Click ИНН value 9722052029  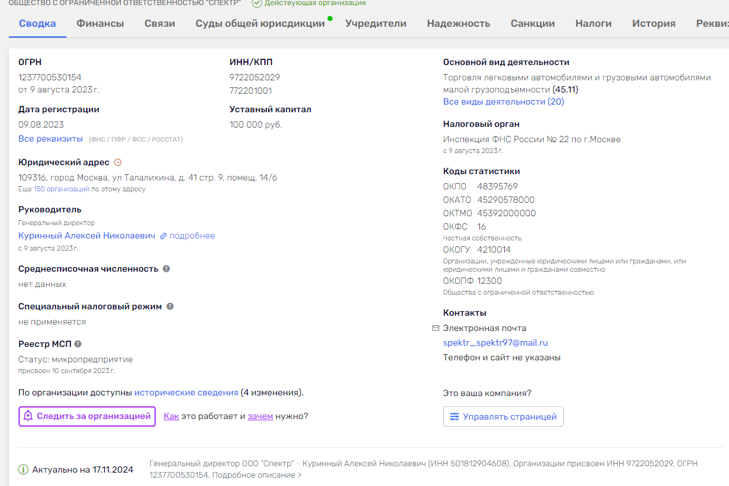tap(255, 77)
